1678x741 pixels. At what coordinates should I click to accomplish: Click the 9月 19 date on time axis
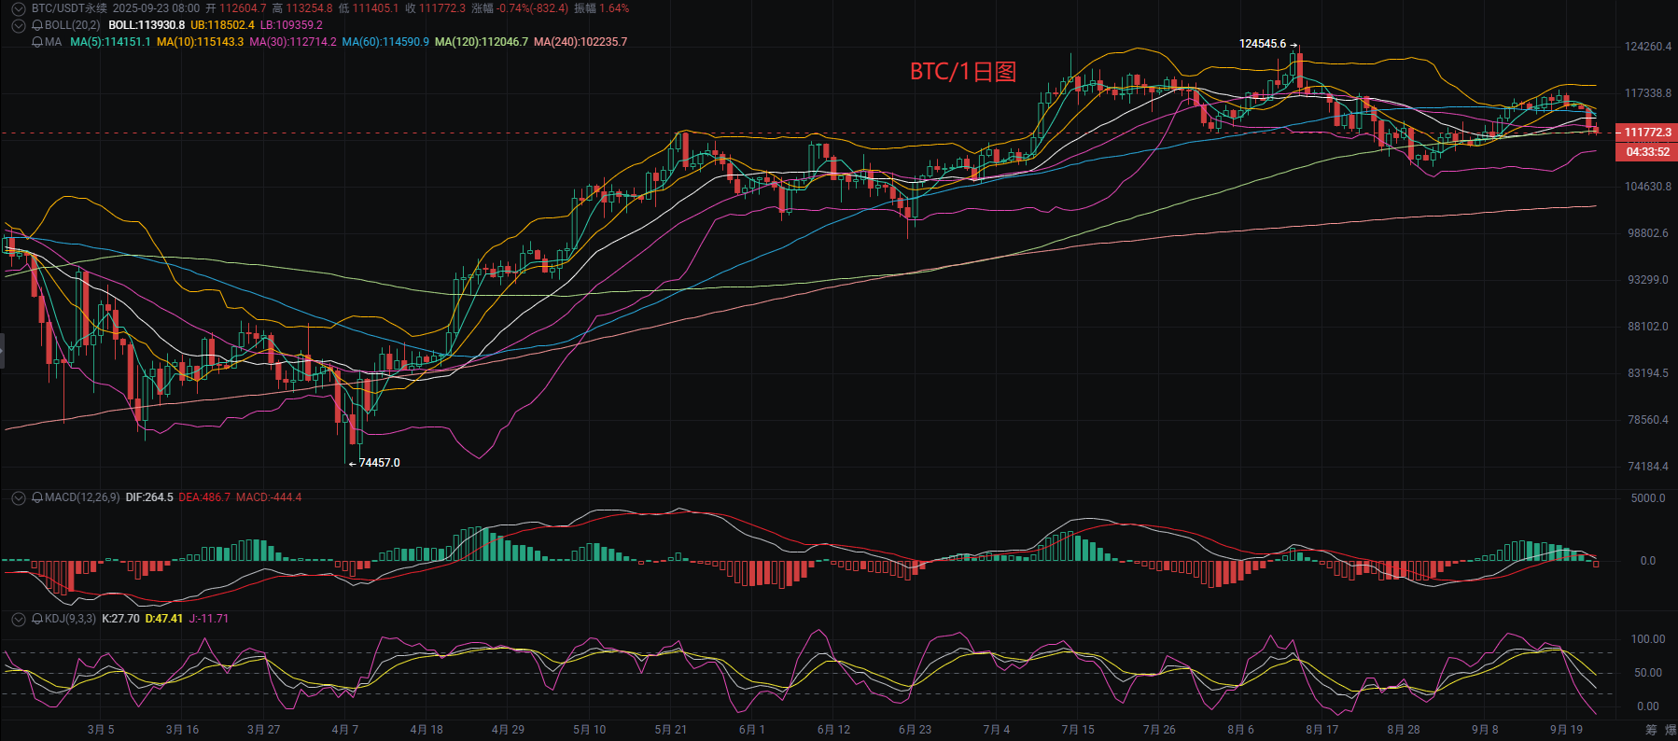coord(1567,730)
